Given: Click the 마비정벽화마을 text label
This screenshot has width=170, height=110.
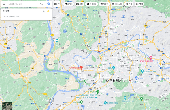Looking at the screenshot, I should pos(112,103).
